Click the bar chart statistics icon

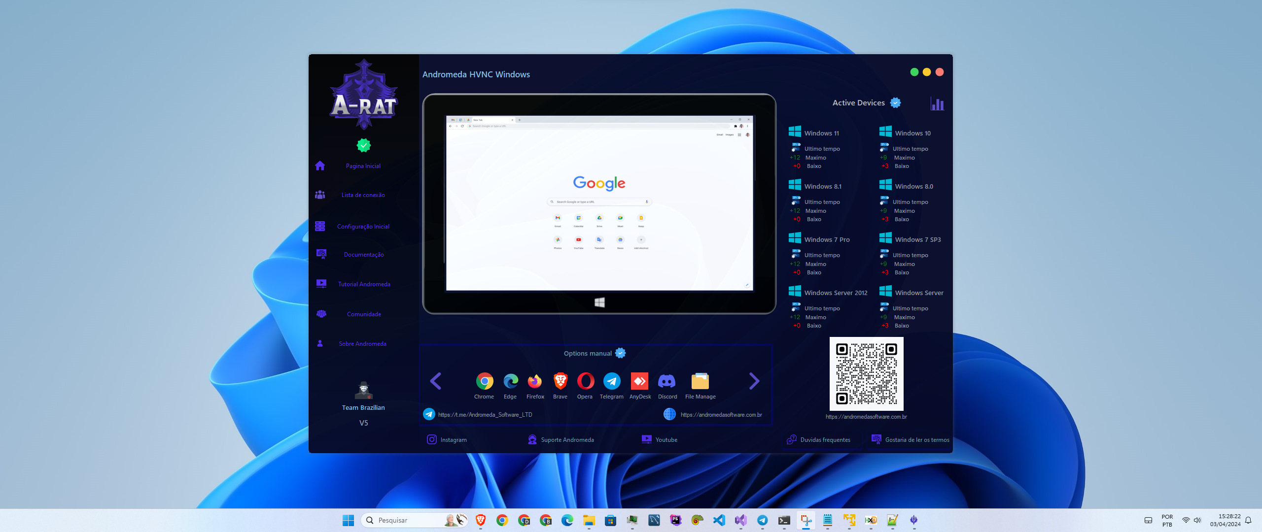click(x=937, y=104)
